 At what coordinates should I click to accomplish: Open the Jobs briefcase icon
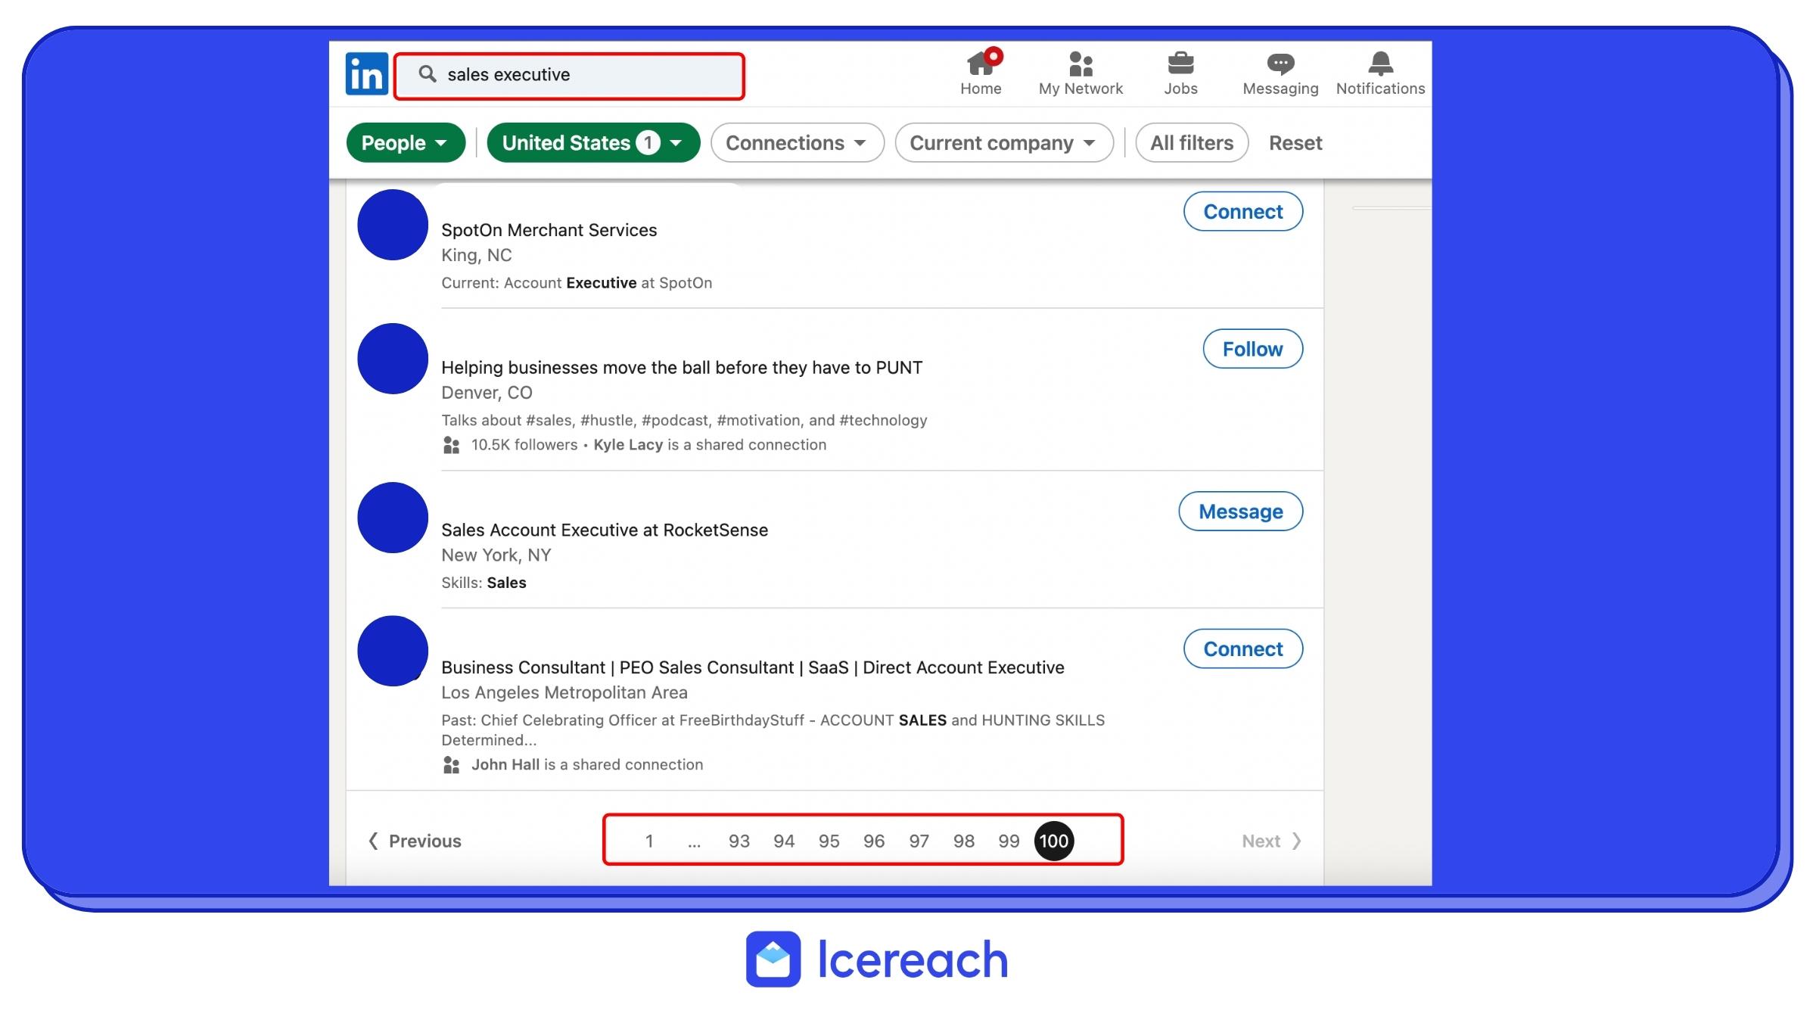click(x=1180, y=64)
